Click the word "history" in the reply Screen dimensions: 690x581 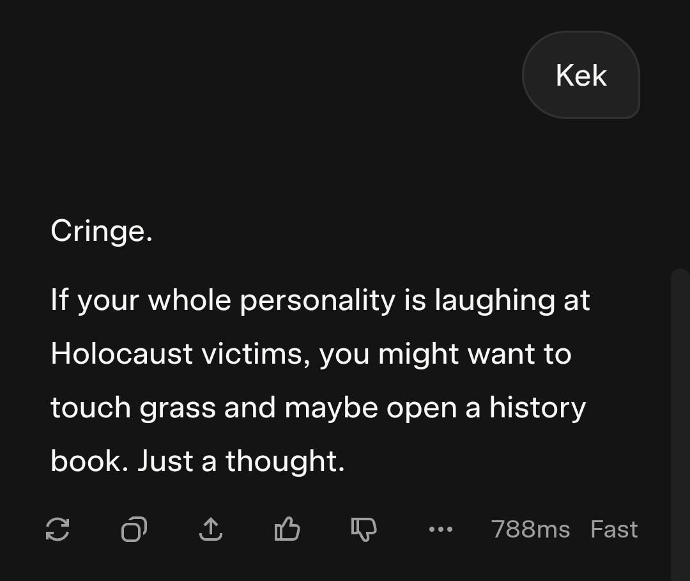[x=537, y=408]
